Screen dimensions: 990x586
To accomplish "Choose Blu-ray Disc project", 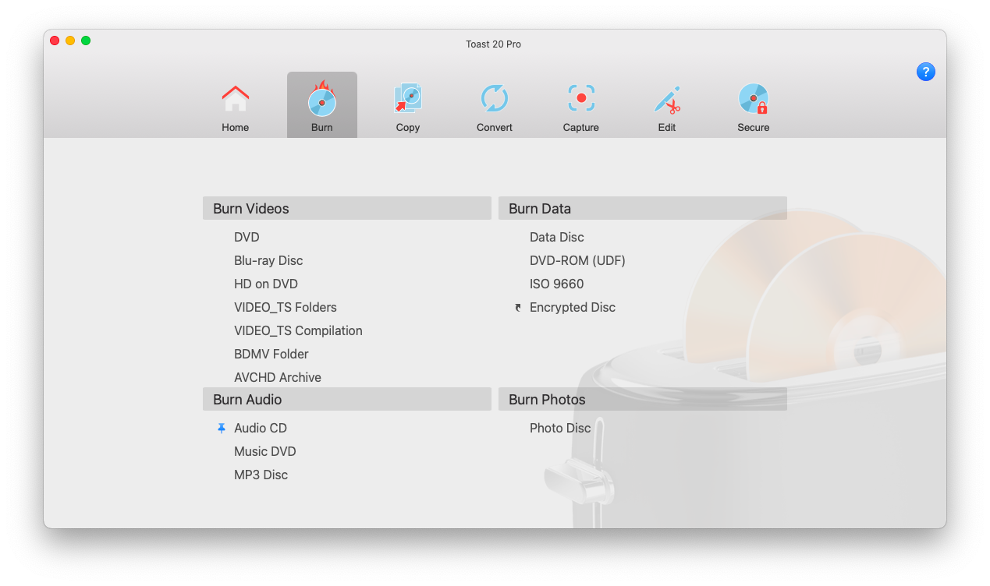I will 268,260.
